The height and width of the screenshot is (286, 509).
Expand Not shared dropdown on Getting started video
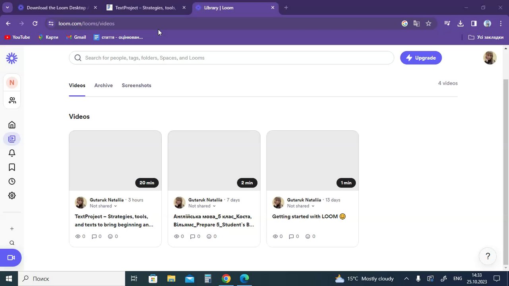pyautogui.click(x=301, y=206)
